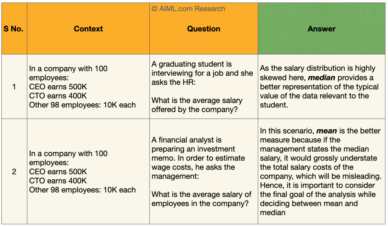The width and height of the screenshot is (388, 227).
Task: Select the graduating student sentence
Action: tap(202, 73)
